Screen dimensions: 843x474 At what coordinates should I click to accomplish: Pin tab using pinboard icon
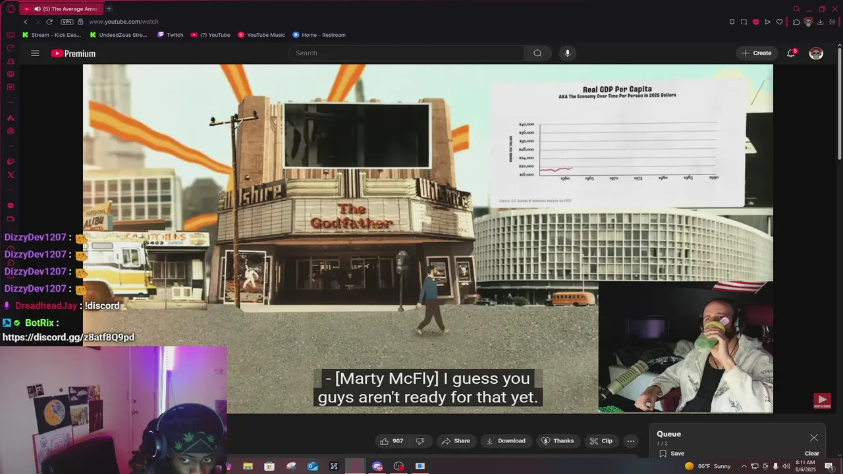pos(732,22)
